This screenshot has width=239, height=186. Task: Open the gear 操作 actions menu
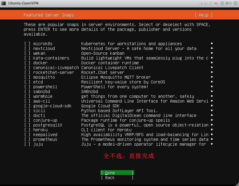pos(226,3)
